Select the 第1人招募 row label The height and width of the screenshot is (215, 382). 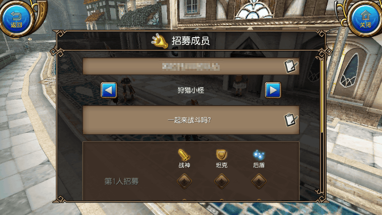[122, 181]
